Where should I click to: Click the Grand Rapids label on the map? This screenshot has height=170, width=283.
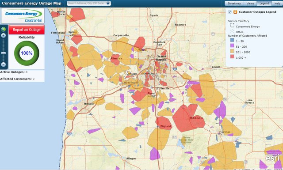[161, 58]
